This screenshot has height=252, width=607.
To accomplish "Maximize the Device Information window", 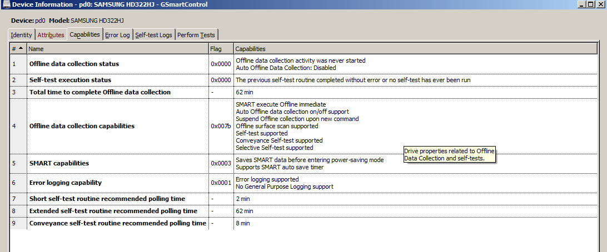I will [591, 4].
